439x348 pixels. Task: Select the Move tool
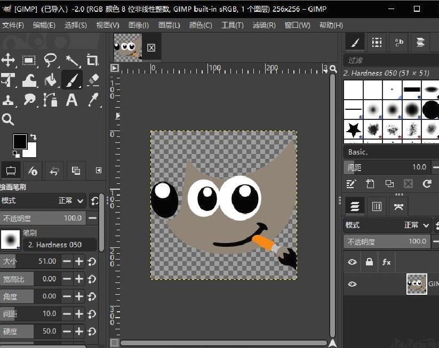pyautogui.click(x=9, y=60)
